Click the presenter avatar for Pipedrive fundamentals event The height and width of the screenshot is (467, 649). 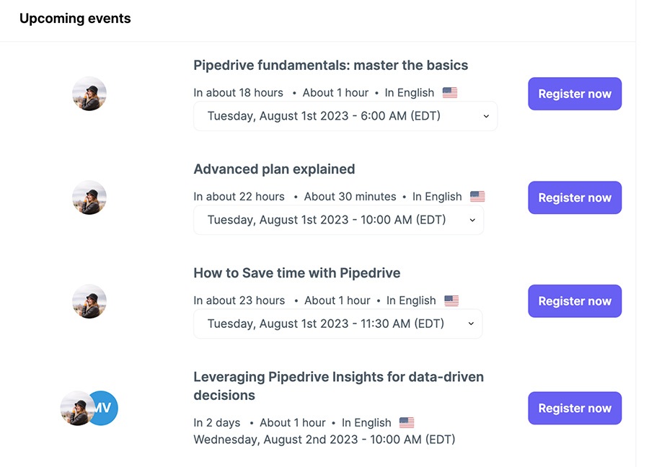(89, 94)
